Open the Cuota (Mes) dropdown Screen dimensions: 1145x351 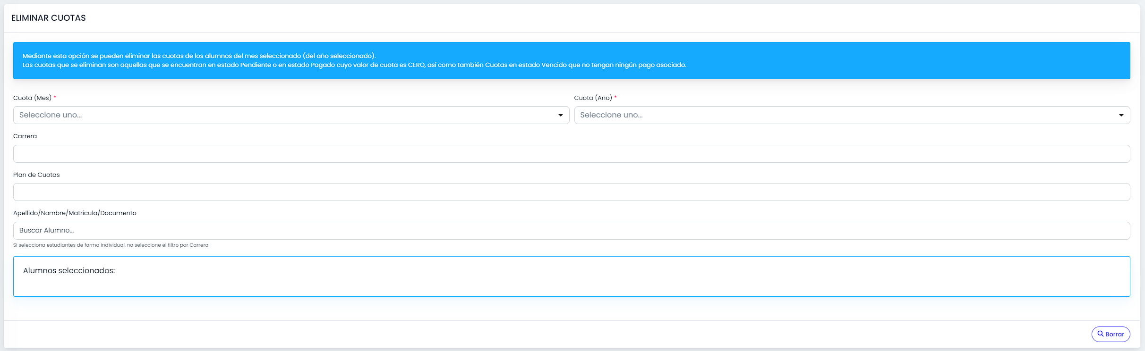[x=291, y=115]
